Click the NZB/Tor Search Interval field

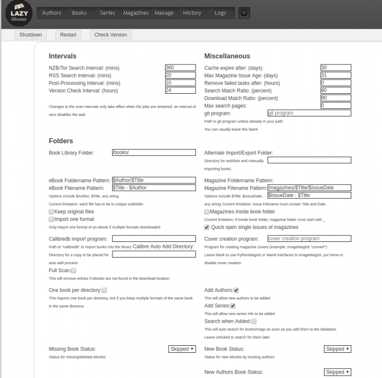(x=180, y=68)
